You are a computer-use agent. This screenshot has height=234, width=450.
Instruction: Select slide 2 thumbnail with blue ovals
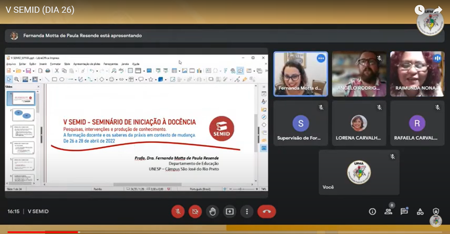pos(23,115)
